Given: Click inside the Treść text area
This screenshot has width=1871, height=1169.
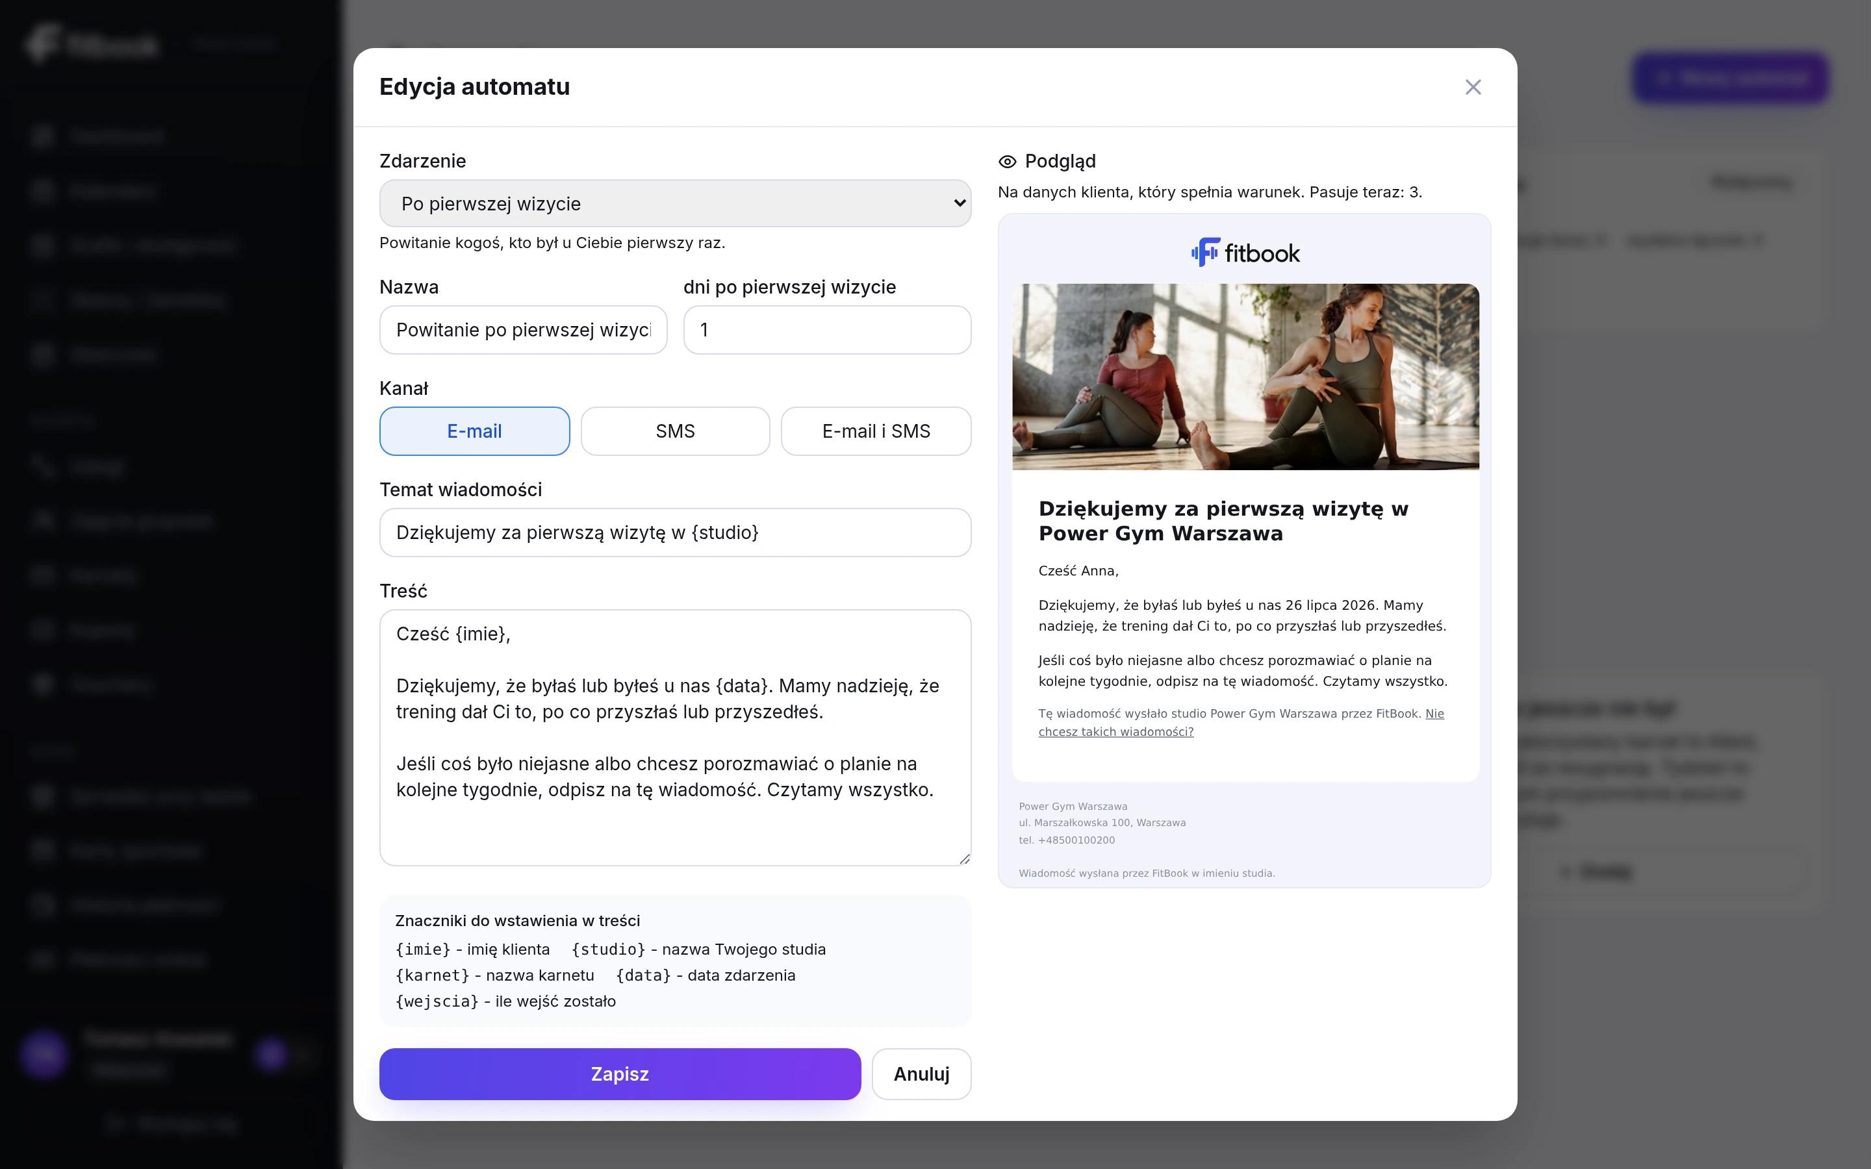Looking at the screenshot, I should pos(675,738).
